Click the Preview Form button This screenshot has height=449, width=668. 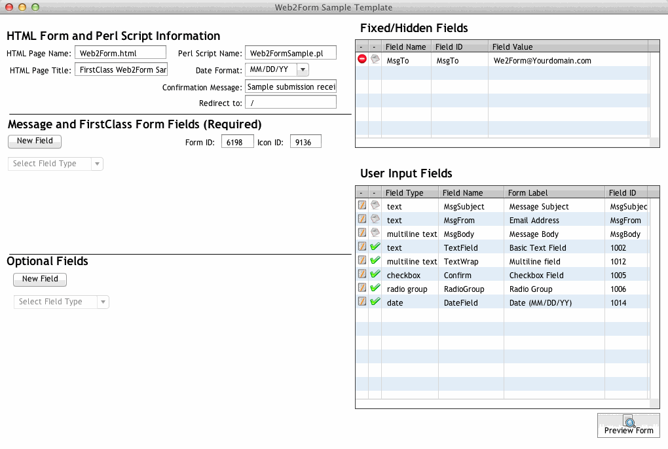click(628, 425)
